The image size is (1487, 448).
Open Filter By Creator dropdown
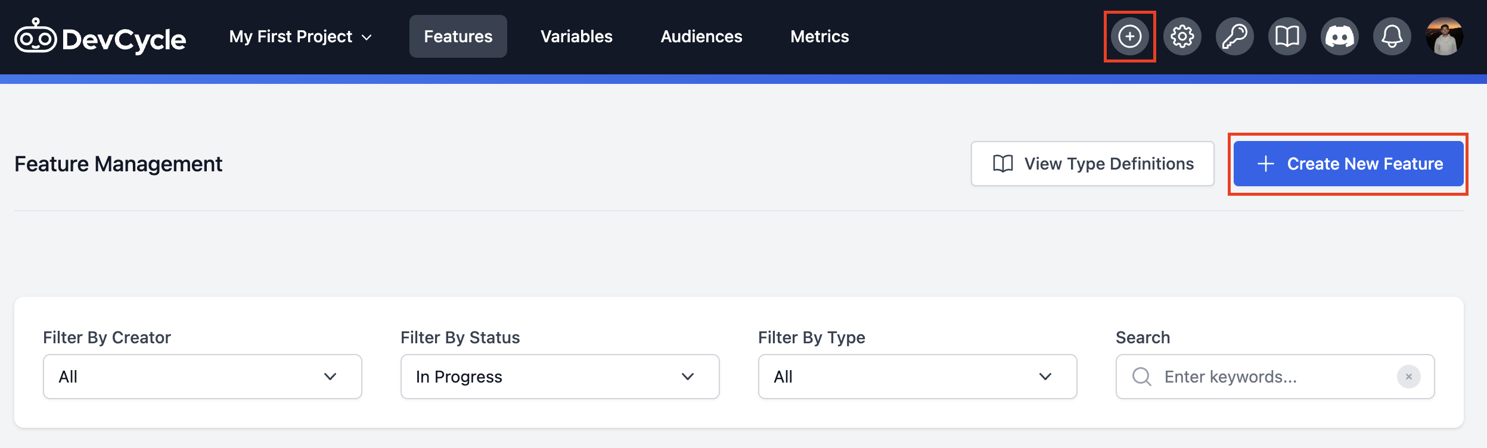[202, 377]
